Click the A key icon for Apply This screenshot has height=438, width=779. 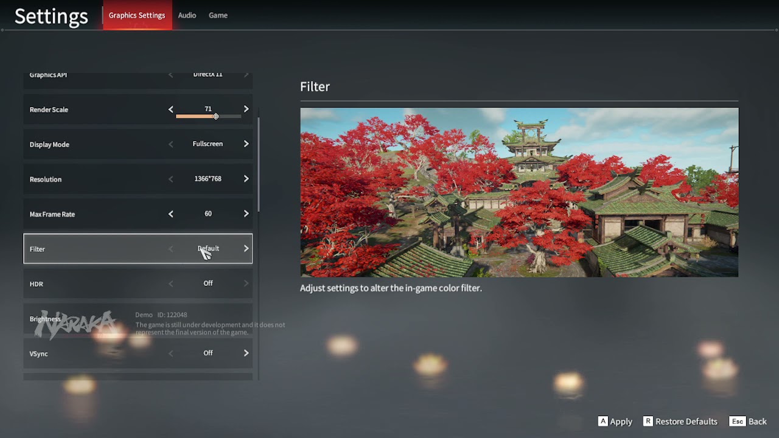pyautogui.click(x=603, y=421)
